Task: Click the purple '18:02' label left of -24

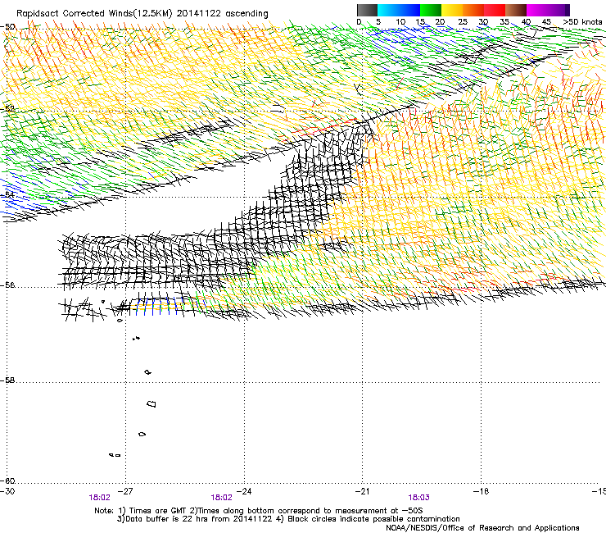Action: 221,498
